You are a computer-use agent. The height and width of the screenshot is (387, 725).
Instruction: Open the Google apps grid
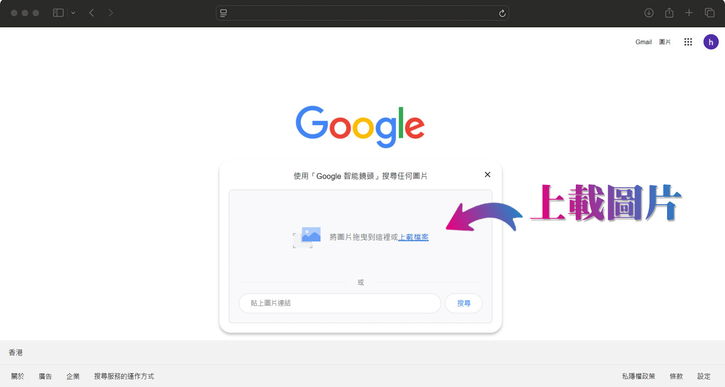(x=688, y=42)
